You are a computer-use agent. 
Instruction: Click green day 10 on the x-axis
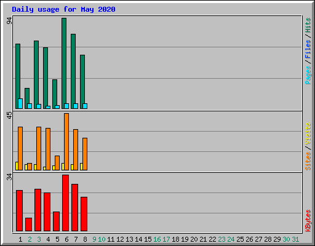tap(102, 239)
